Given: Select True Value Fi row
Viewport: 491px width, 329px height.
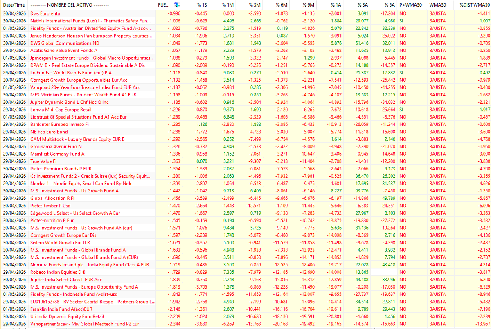Looking at the screenshot, I should pos(245,161).
